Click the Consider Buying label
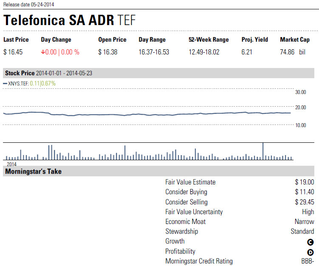 tap(186, 192)
